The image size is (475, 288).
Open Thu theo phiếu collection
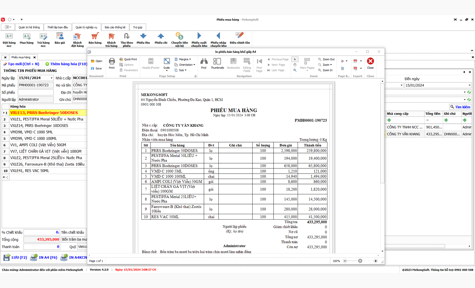click(x=127, y=40)
